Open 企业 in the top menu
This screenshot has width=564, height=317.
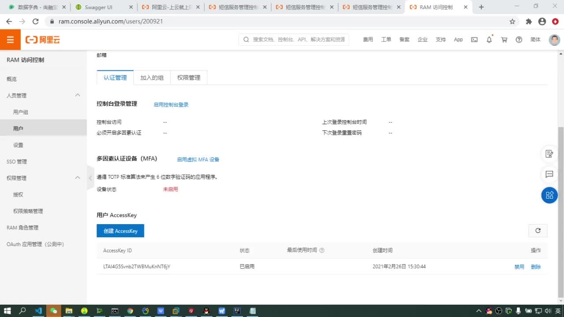(423, 40)
